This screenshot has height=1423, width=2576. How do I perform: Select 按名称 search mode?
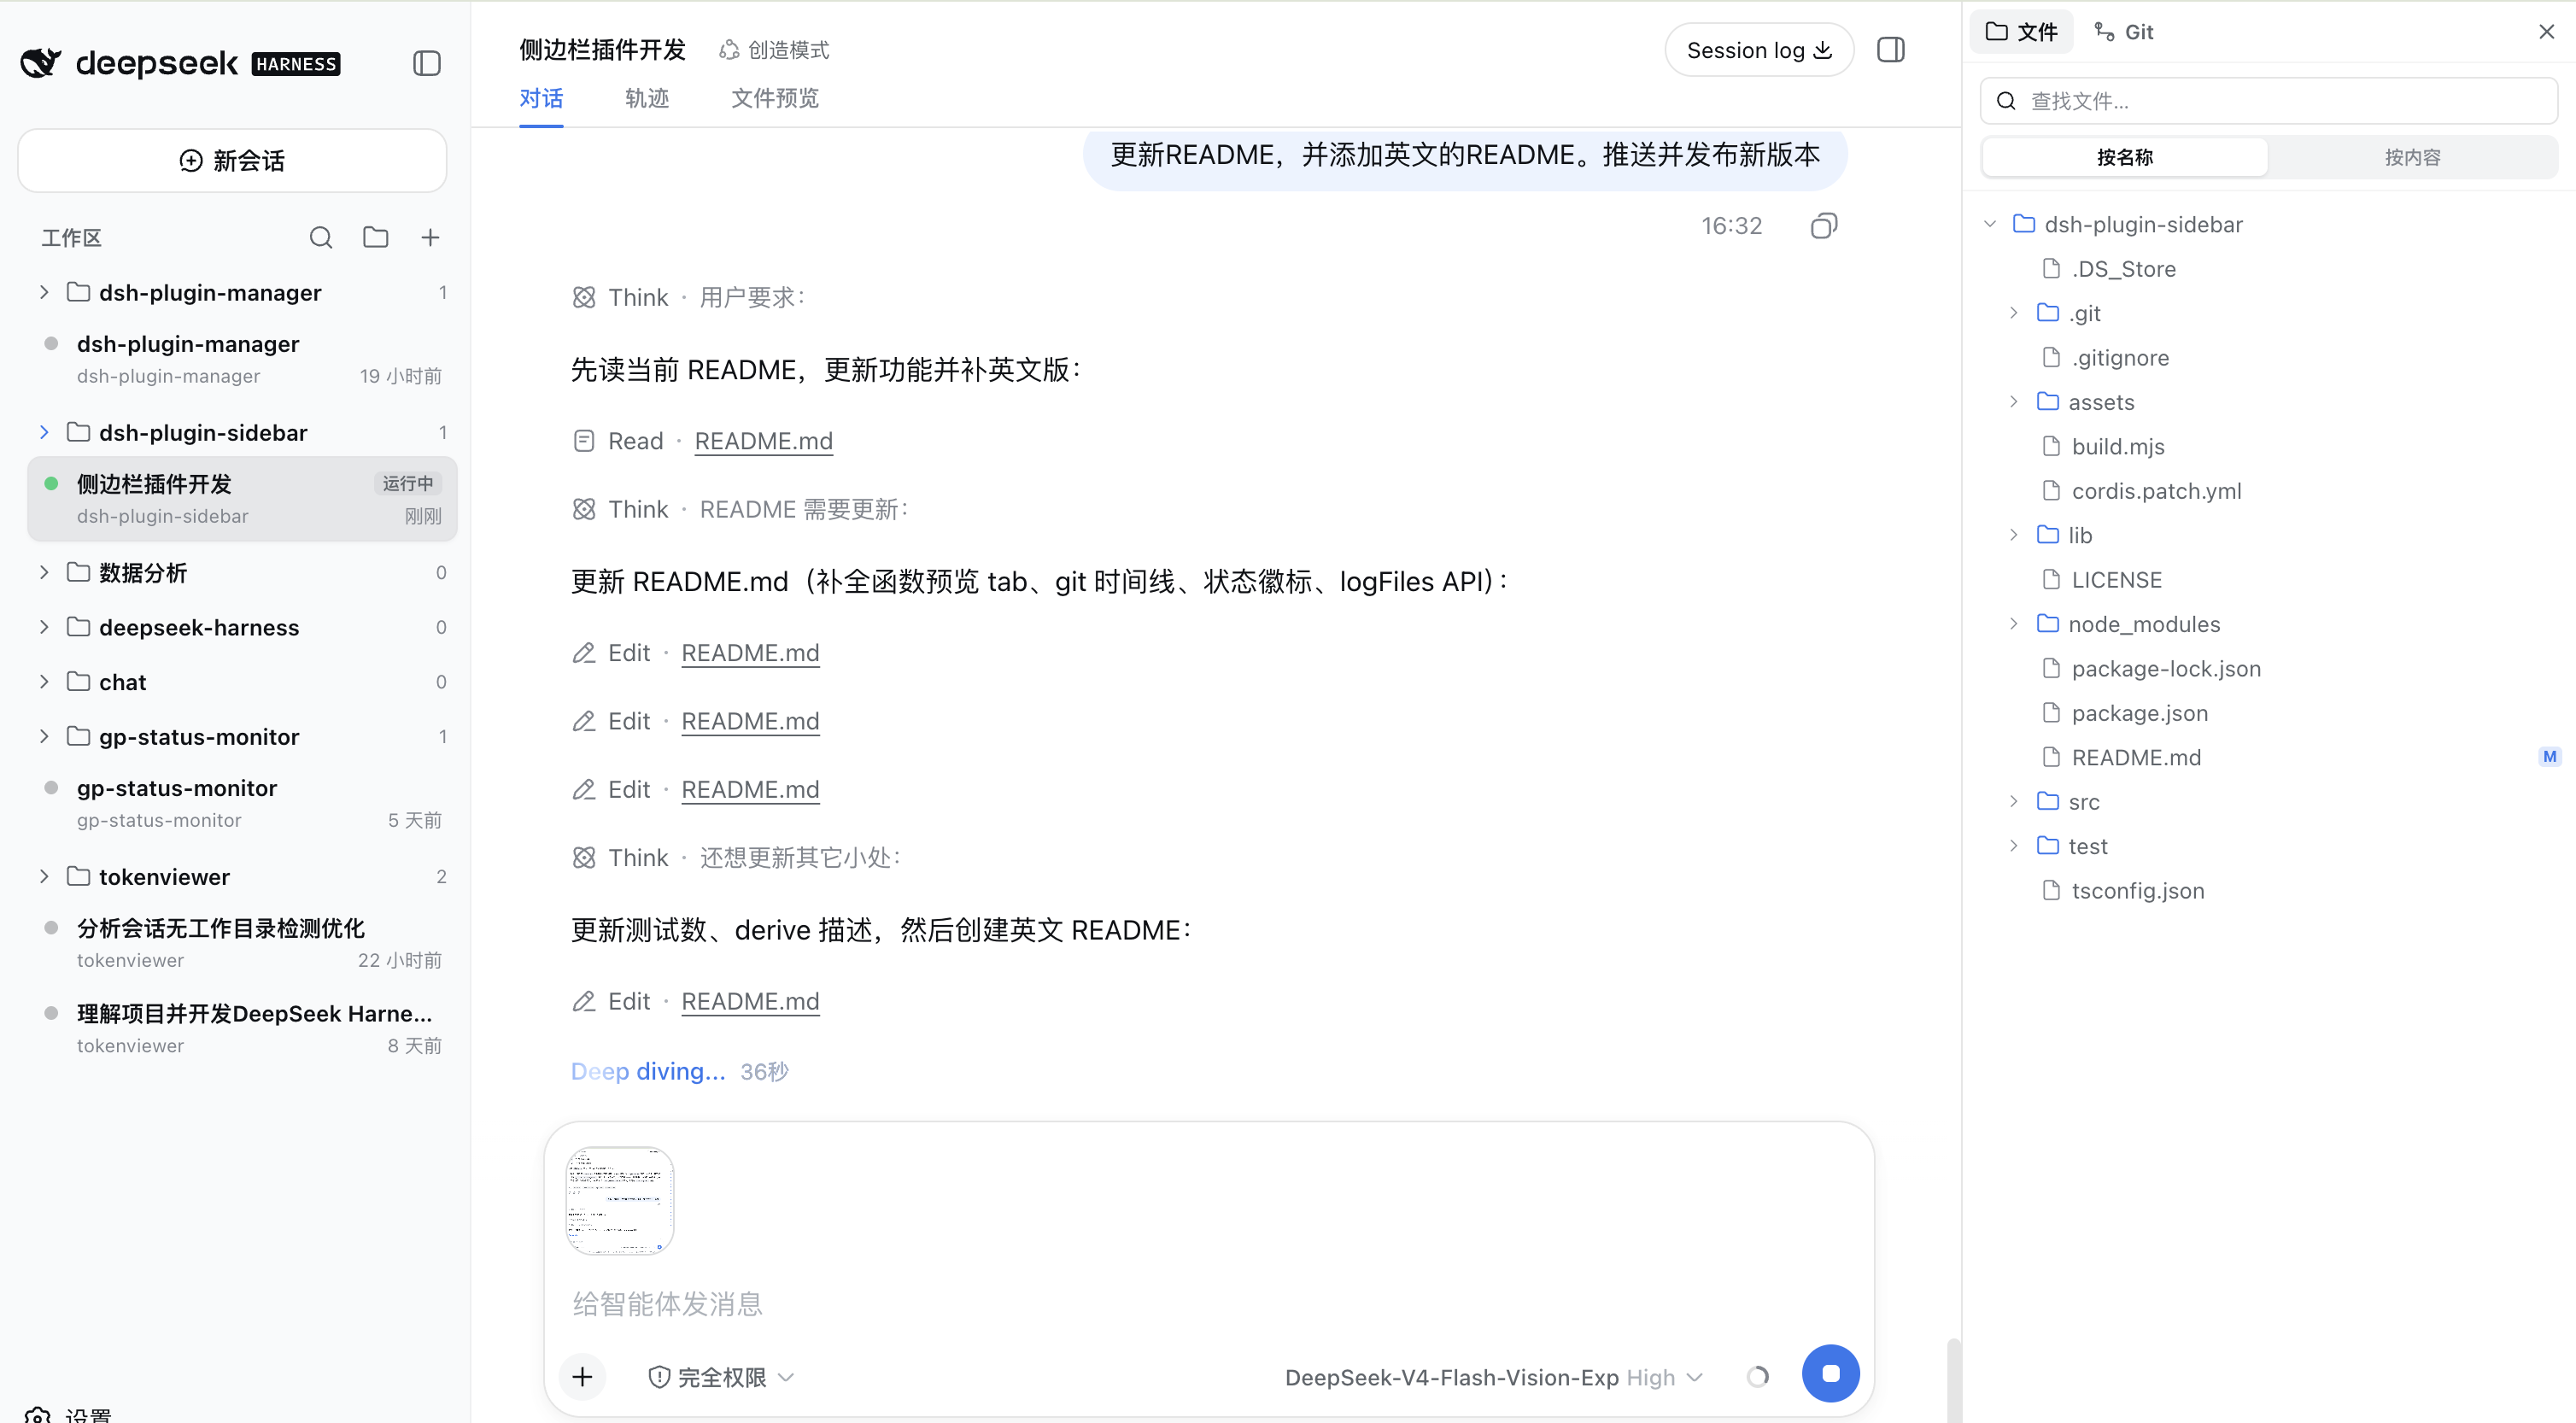(x=2125, y=157)
